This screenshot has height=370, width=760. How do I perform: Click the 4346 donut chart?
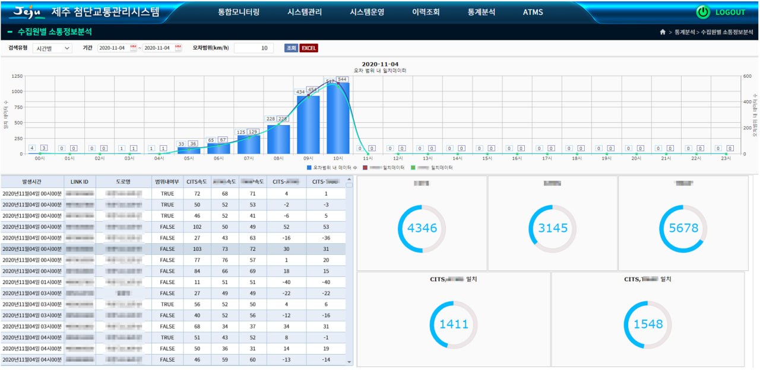pos(422,228)
